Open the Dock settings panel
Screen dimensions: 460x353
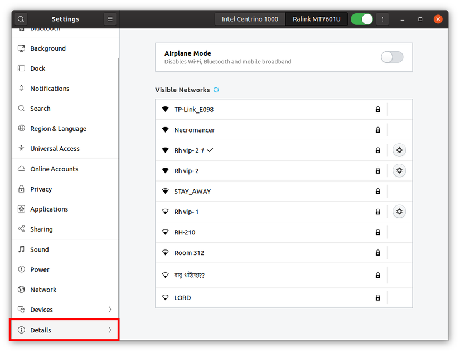coord(65,68)
